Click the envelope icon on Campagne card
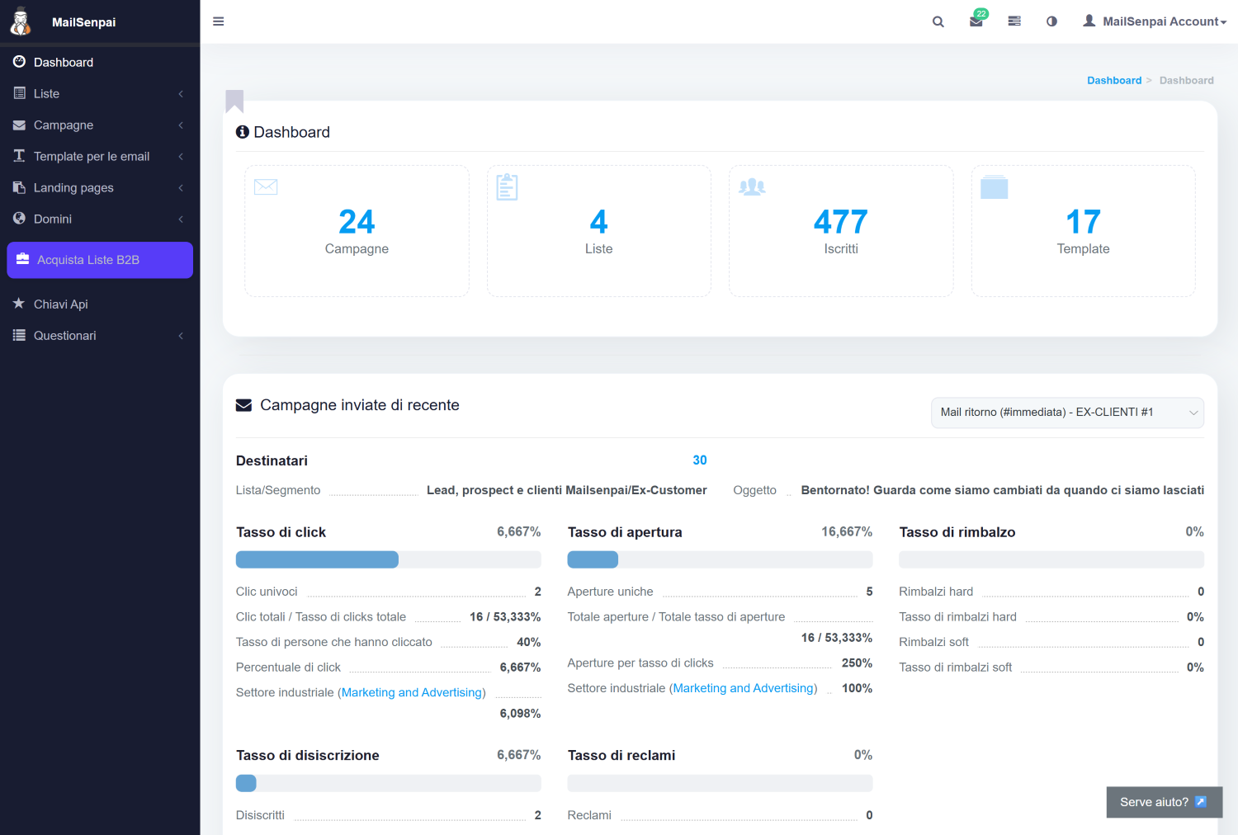The width and height of the screenshot is (1238, 835). (266, 187)
